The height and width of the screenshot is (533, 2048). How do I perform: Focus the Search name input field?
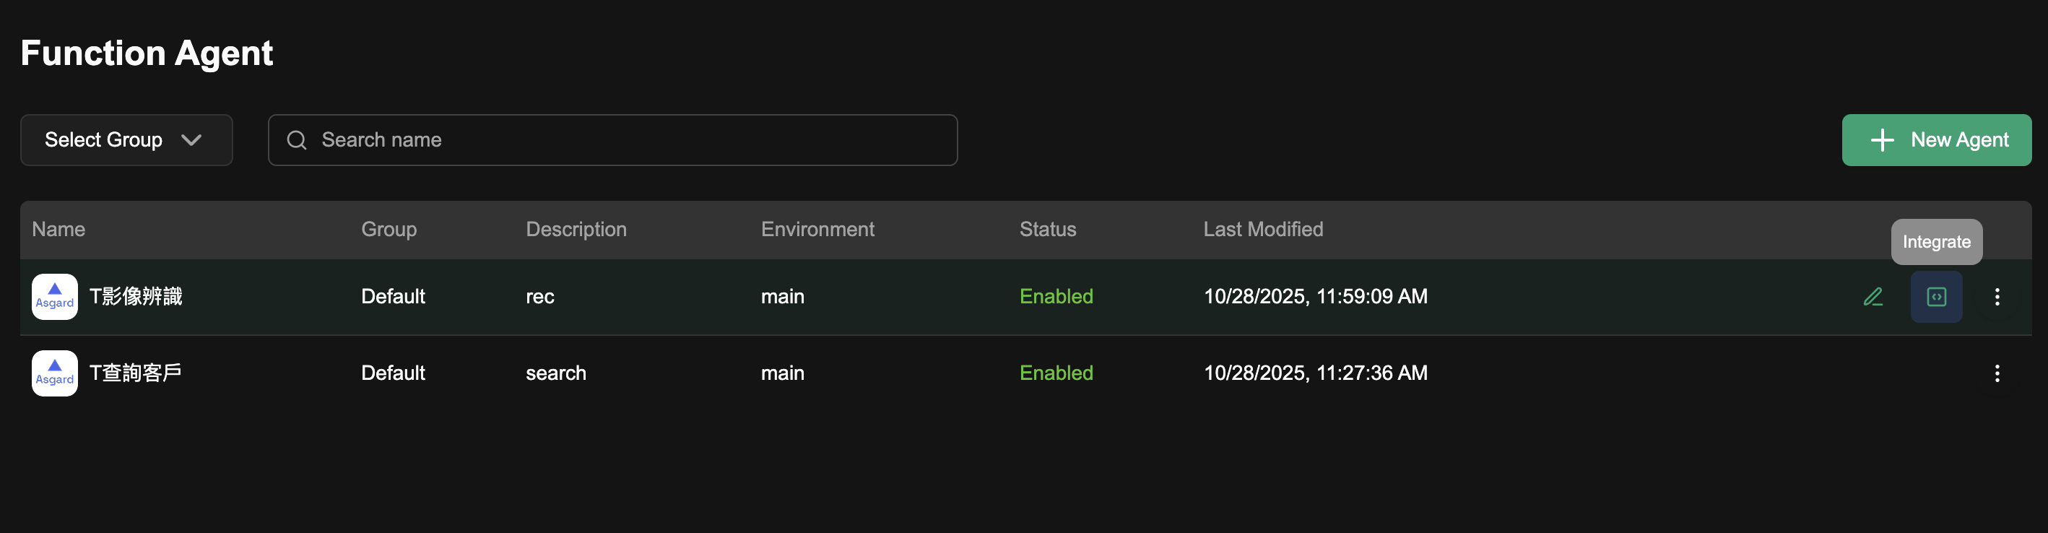(628, 140)
